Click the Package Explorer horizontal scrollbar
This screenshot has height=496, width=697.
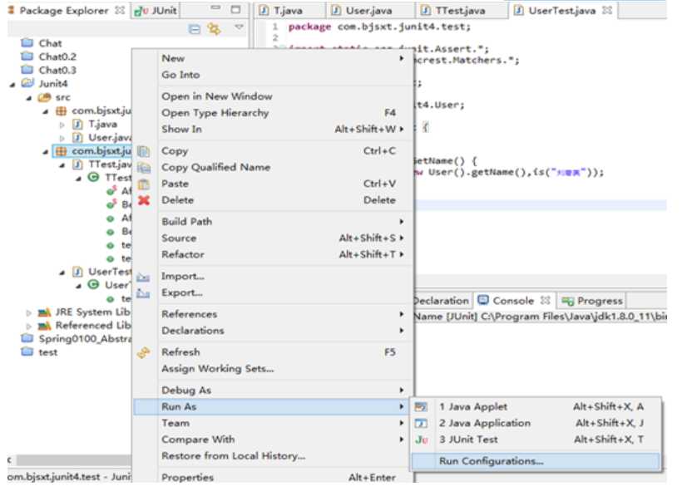[x=73, y=460]
